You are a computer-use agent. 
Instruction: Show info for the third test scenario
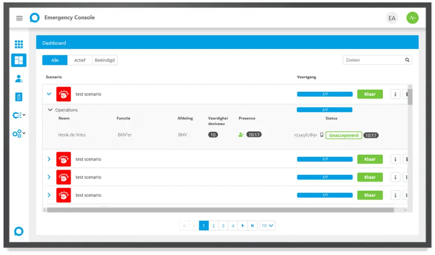[395, 177]
